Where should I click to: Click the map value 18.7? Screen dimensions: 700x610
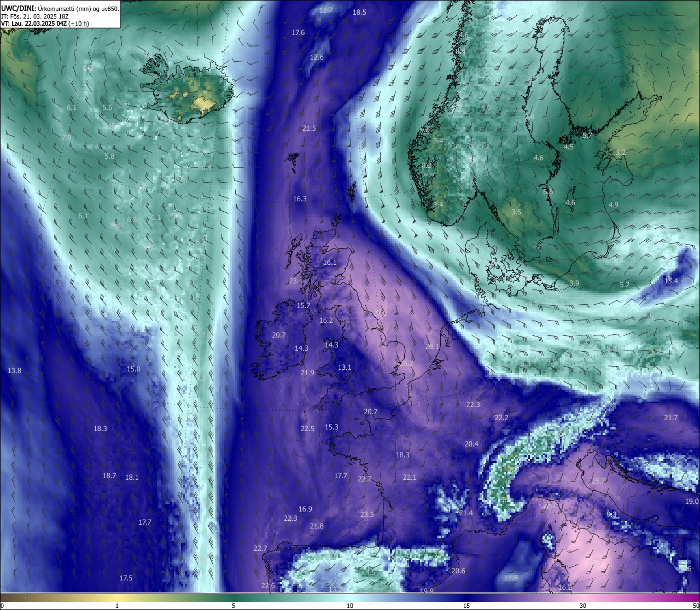pyautogui.click(x=109, y=475)
